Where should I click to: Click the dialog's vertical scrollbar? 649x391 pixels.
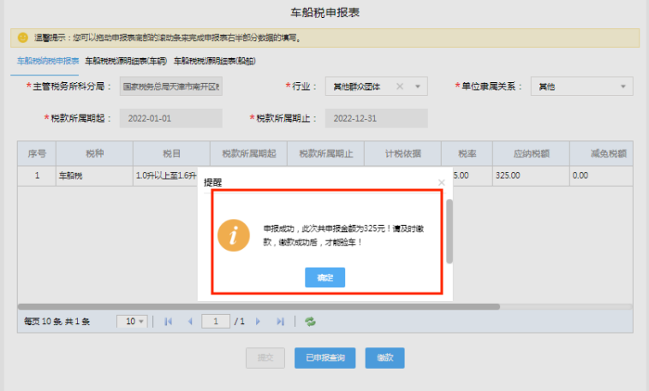point(450,231)
